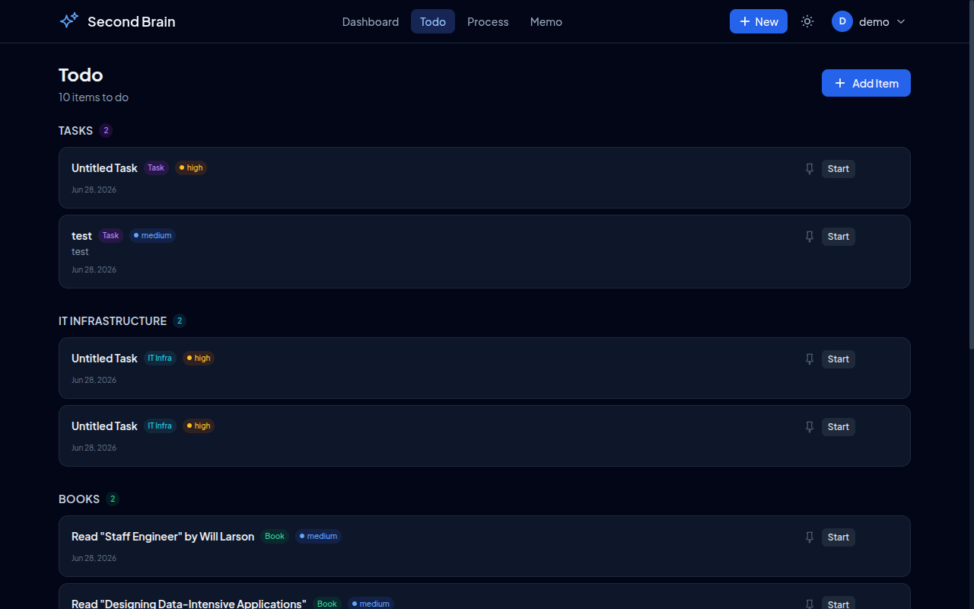
Task: Click the count badge next to IT INFRASTRUCTURE
Action: coord(180,321)
